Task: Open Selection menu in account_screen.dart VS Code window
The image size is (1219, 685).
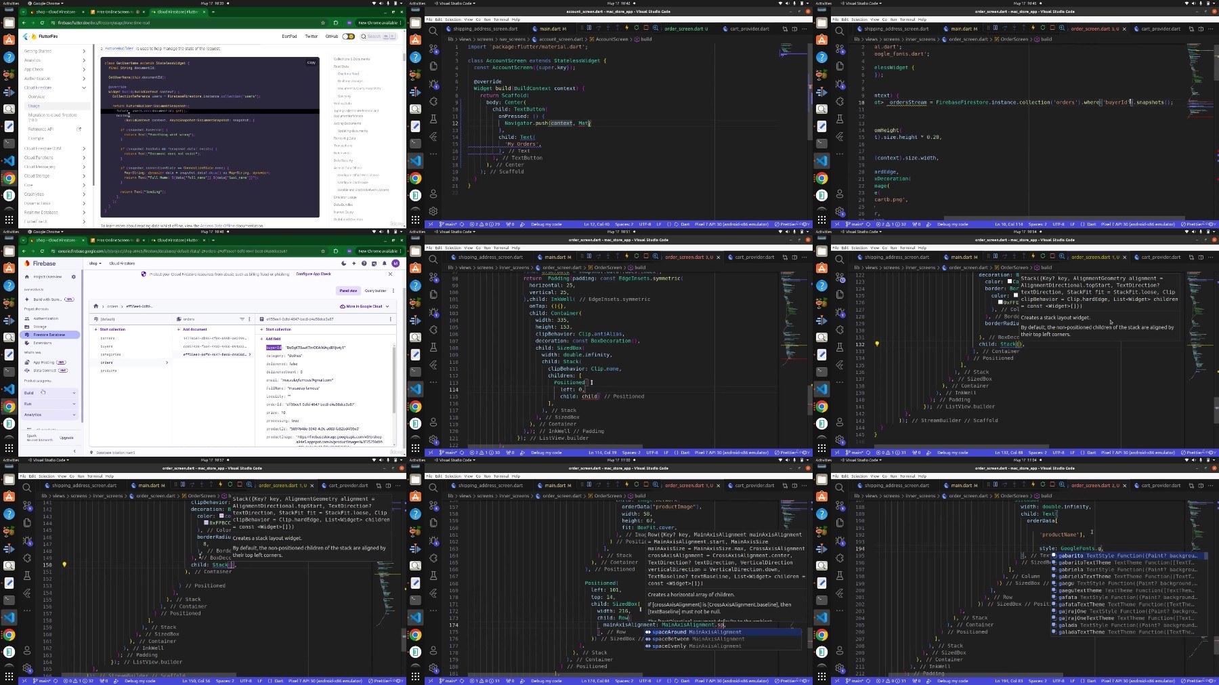Action: pyautogui.click(x=453, y=20)
